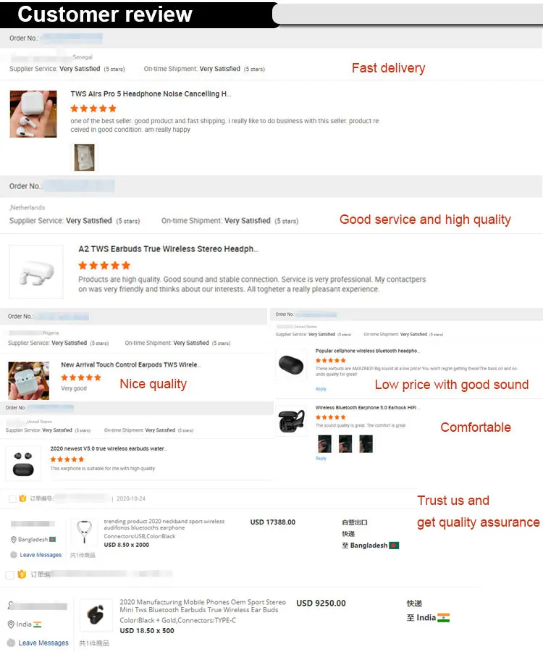
Task: Open the first photo in the Earhook review
Action: pos(324,444)
